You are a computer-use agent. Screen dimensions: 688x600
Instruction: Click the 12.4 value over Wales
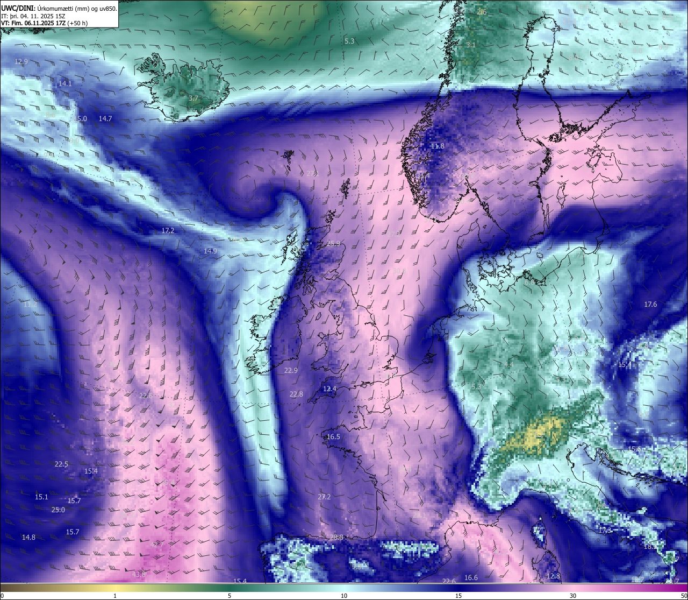point(329,389)
